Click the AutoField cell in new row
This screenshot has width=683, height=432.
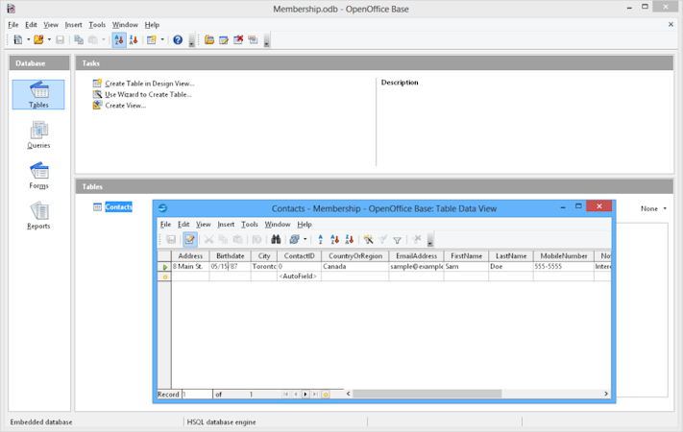click(x=299, y=276)
